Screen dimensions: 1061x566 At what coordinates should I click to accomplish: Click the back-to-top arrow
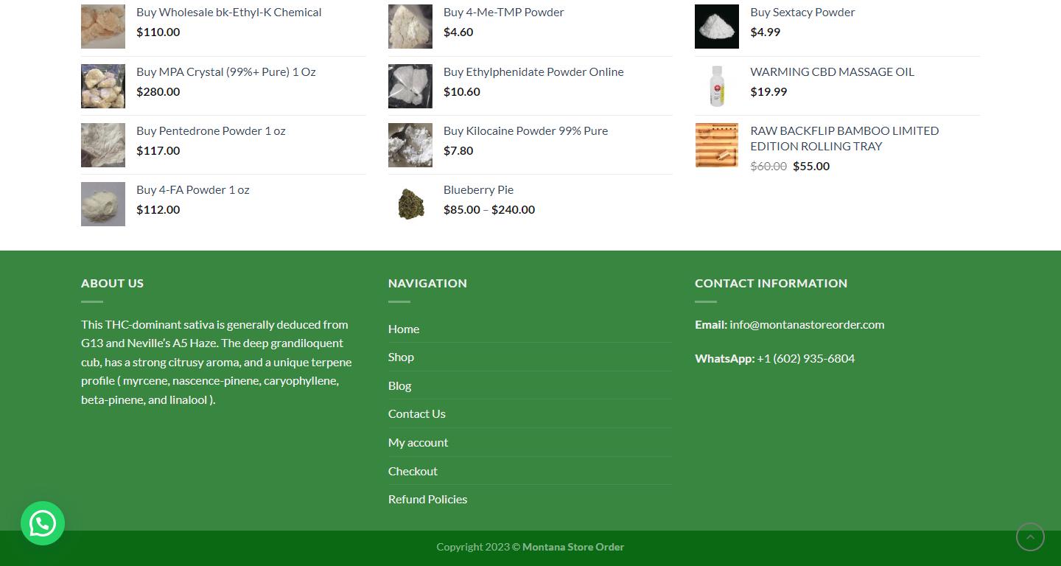(1030, 537)
